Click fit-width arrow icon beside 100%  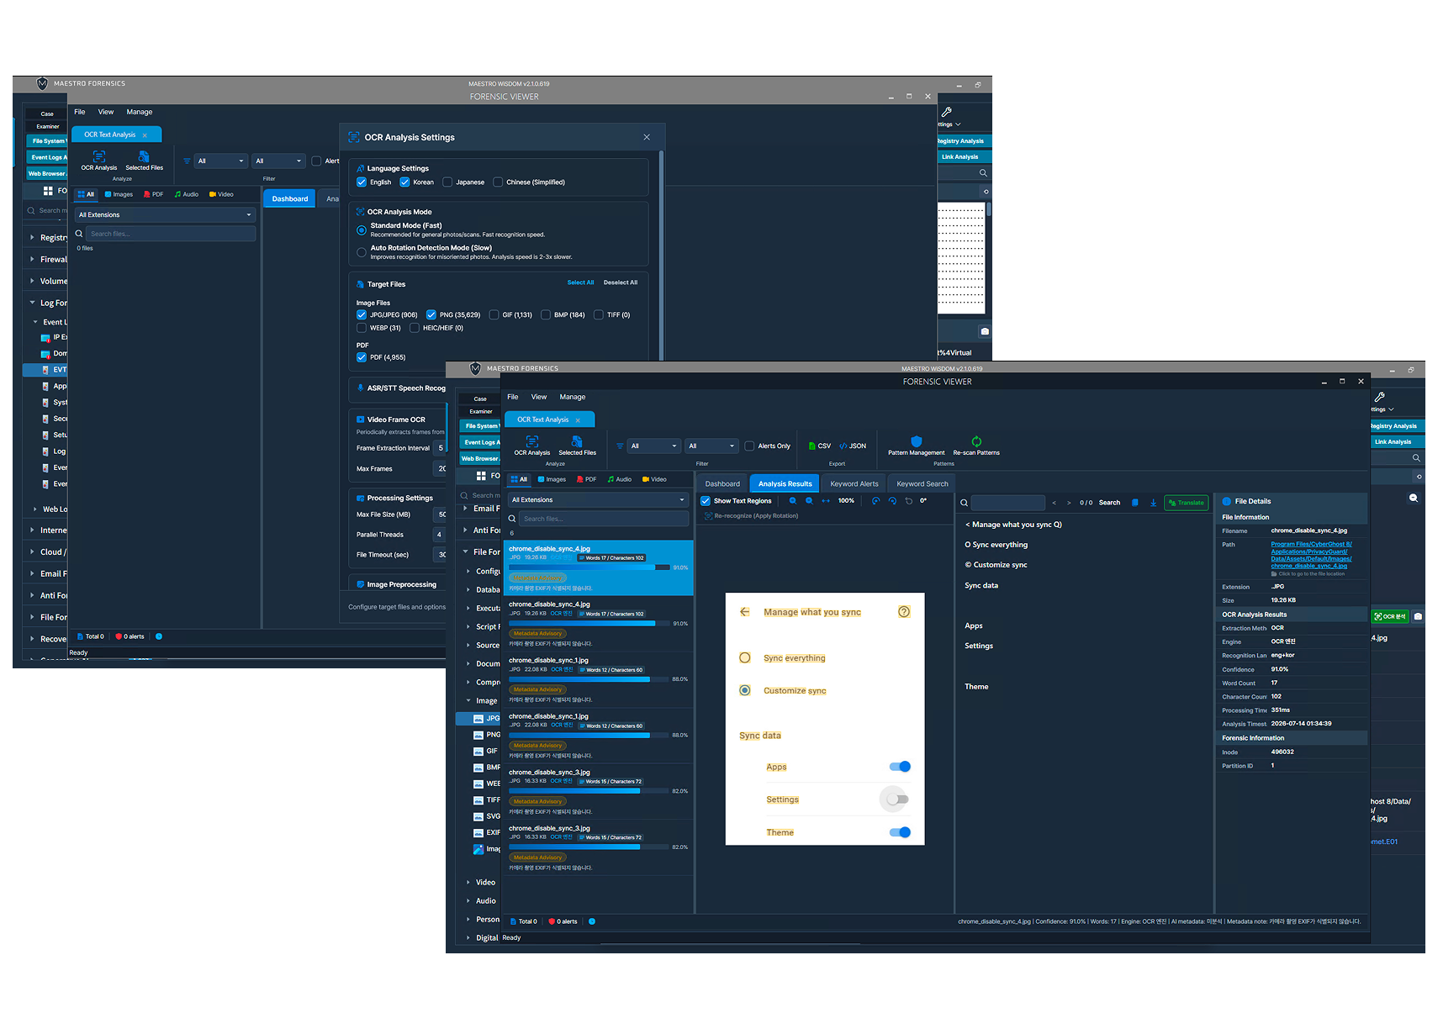pos(826,501)
